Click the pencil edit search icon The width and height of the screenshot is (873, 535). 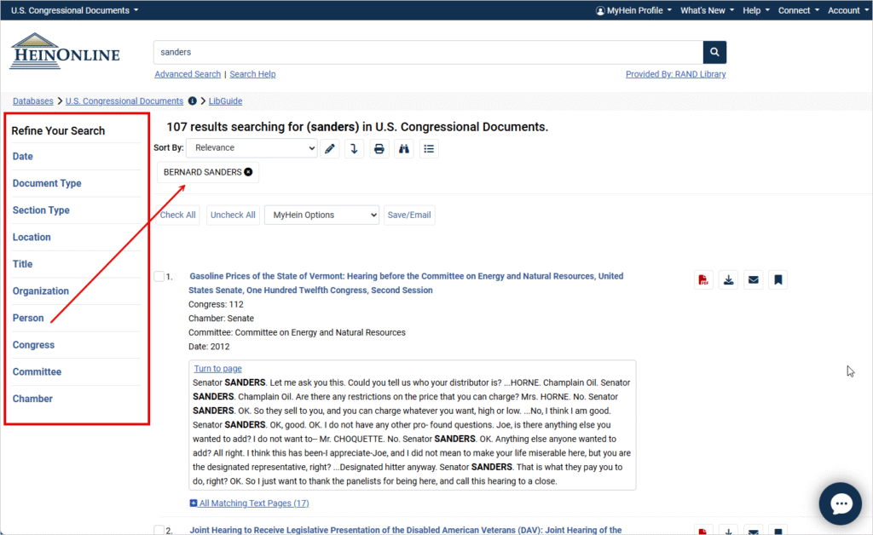click(330, 148)
